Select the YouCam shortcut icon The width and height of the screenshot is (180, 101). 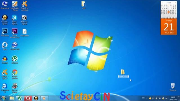pyautogui.click(x=5, y=20)
